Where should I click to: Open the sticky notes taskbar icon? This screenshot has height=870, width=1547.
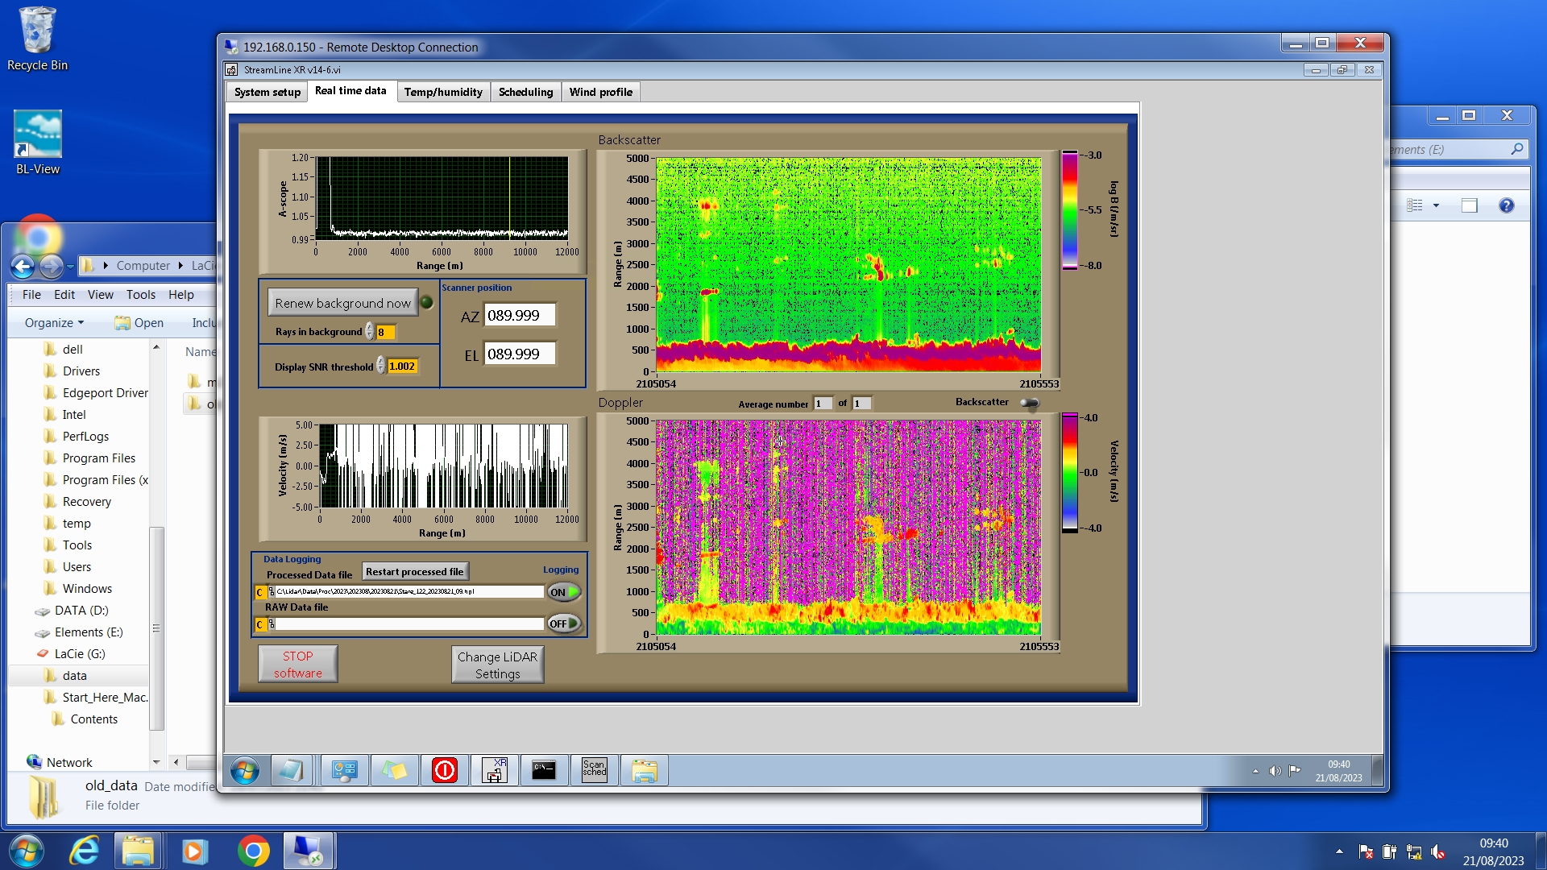coord(394,770)
